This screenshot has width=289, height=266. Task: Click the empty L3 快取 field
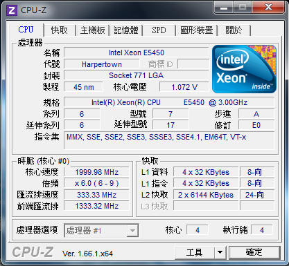coord(206,206)
